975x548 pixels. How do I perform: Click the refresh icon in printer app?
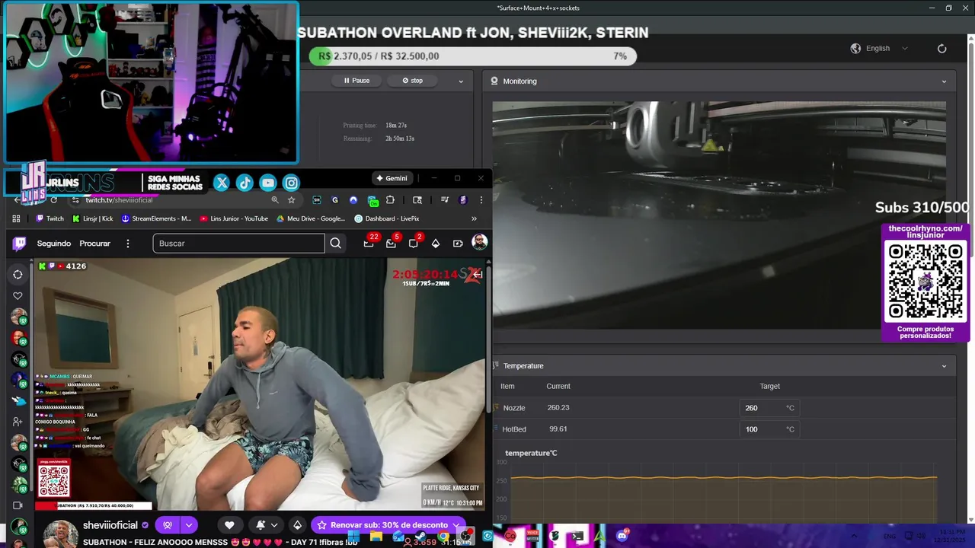941,48
